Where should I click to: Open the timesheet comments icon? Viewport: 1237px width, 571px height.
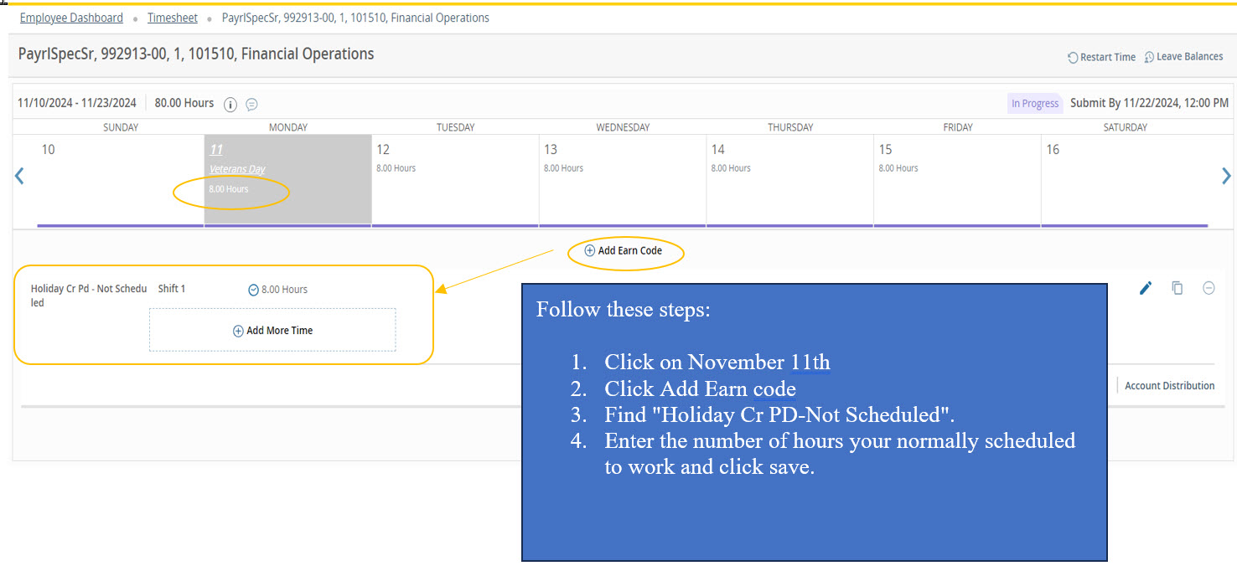(x=251, y=105)
